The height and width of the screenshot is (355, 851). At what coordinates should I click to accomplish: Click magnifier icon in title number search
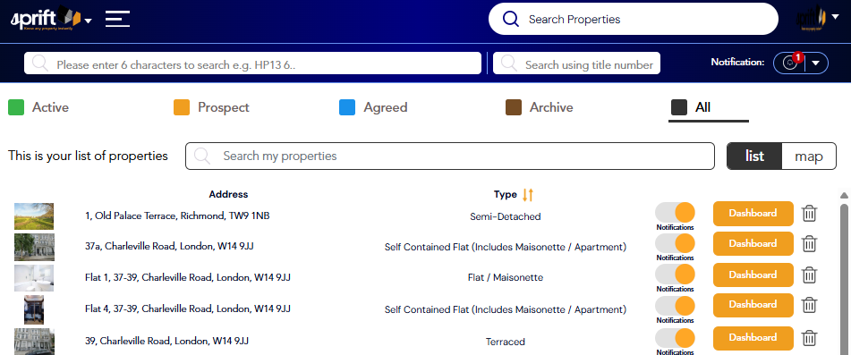pos(508,63)
